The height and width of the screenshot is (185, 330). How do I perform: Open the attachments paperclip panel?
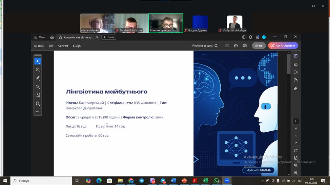(295, 88)
